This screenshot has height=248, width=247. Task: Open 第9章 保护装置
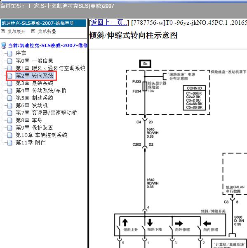[x=34, y=128]
